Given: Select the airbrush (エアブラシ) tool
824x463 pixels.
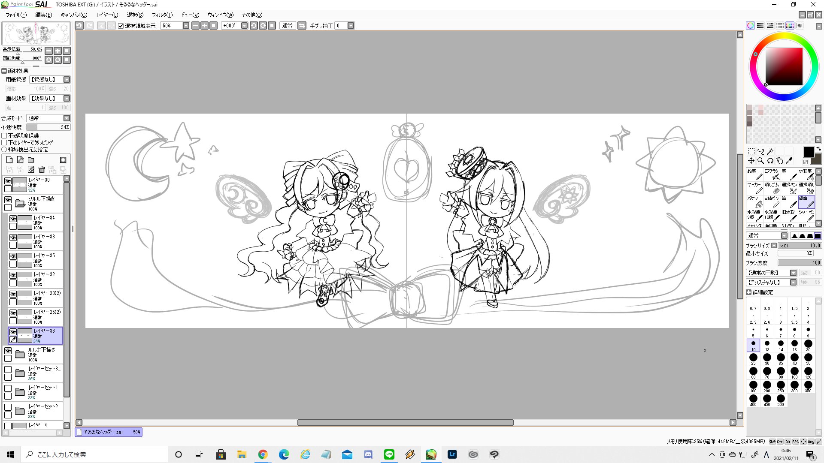Looking at the screenshot, I should point(772,174).
